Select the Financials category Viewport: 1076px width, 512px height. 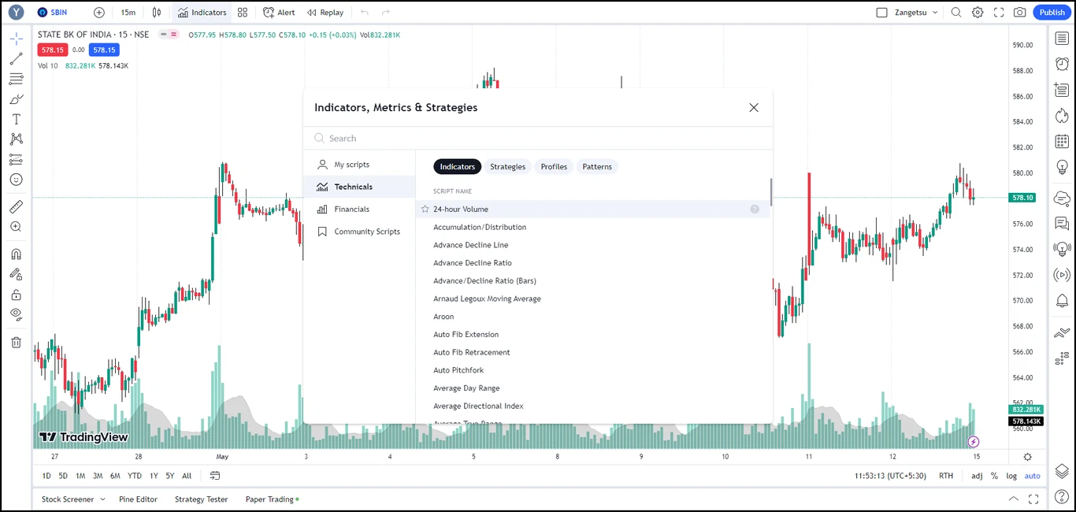coord(359,210)
